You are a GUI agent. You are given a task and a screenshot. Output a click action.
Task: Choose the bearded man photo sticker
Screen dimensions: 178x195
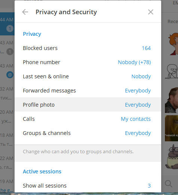coord(171,100)
